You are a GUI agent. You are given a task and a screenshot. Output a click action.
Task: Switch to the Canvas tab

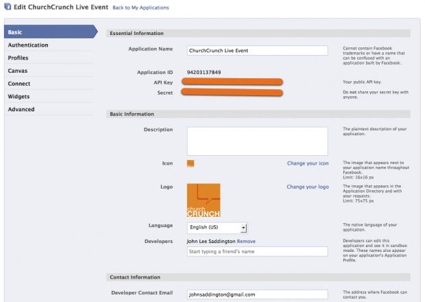pos(49,71)
